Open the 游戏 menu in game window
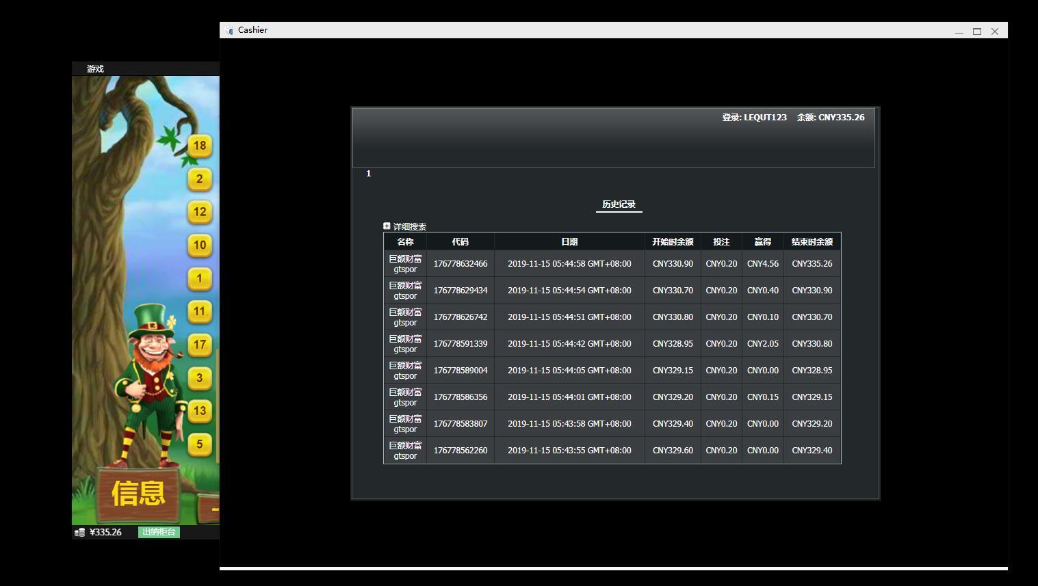1038x586 pixels. pos(95,69)
